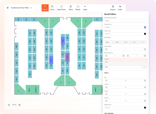The image size is (156, 114).
Task: Go back with the left arrow
Action: (8, 8)
